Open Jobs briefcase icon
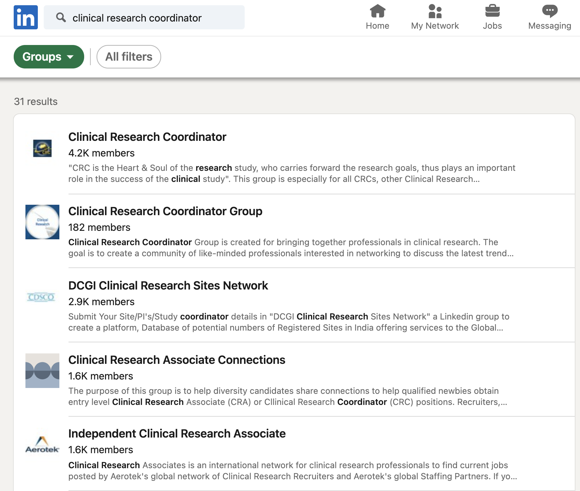Image resolution: width=580 pixels, height=491 pixels. [x=492, y=11]
